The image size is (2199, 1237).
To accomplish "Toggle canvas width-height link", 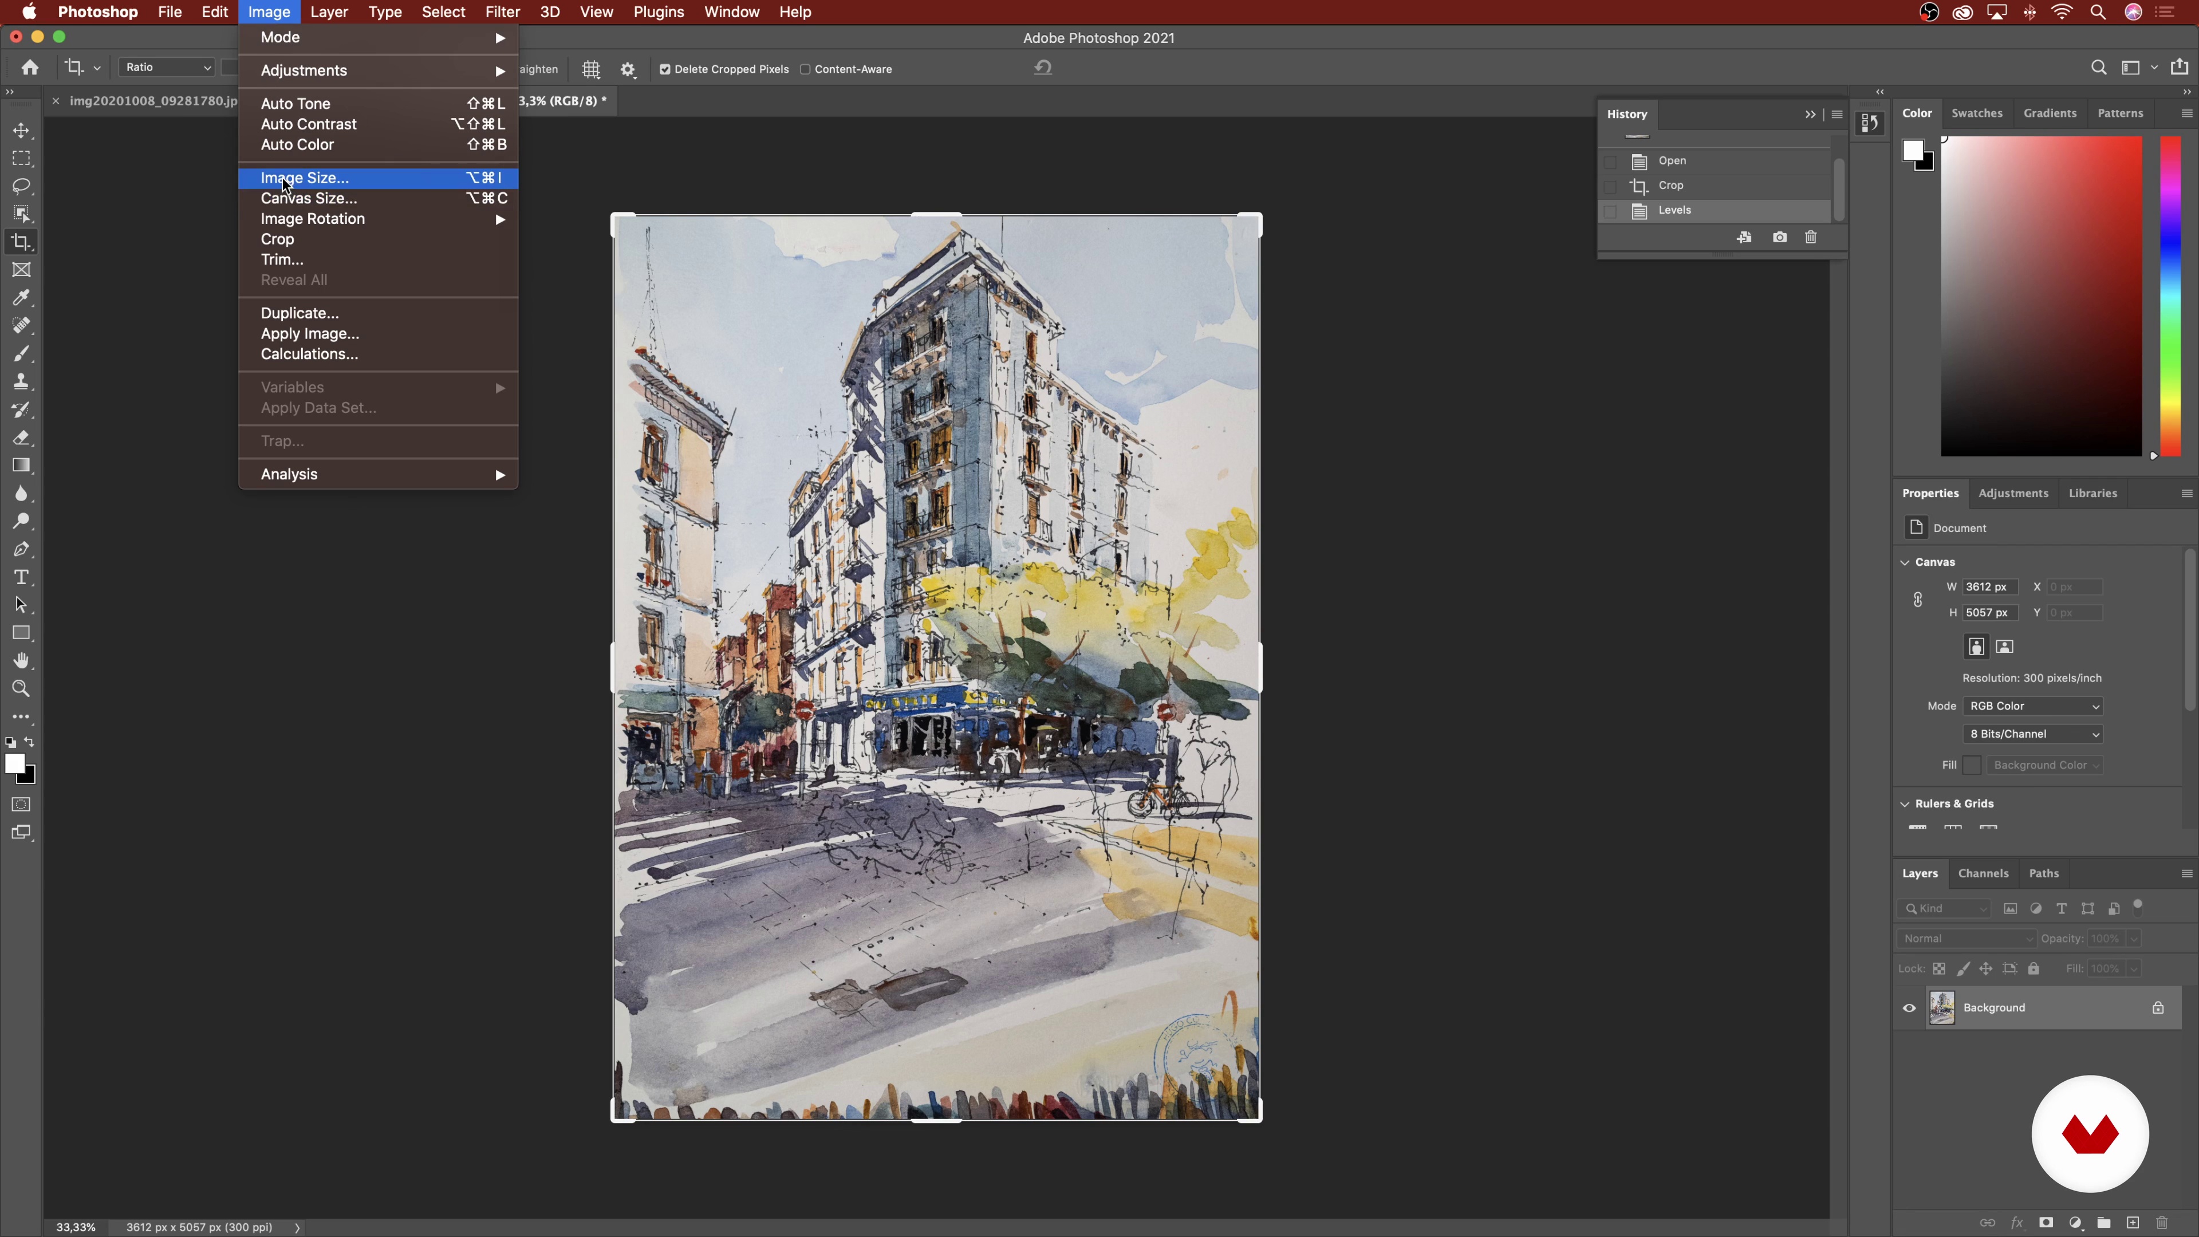I will click(1918, 600).
